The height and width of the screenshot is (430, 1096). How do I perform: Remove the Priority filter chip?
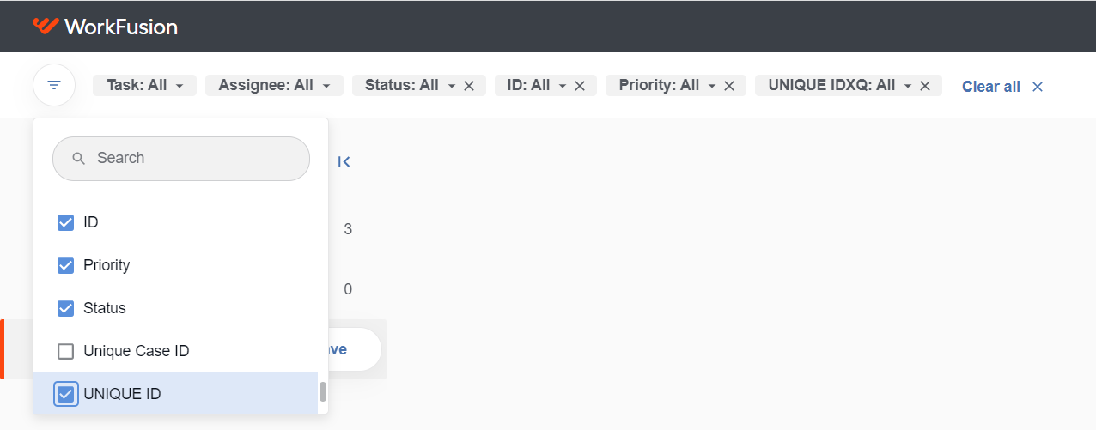729,86
